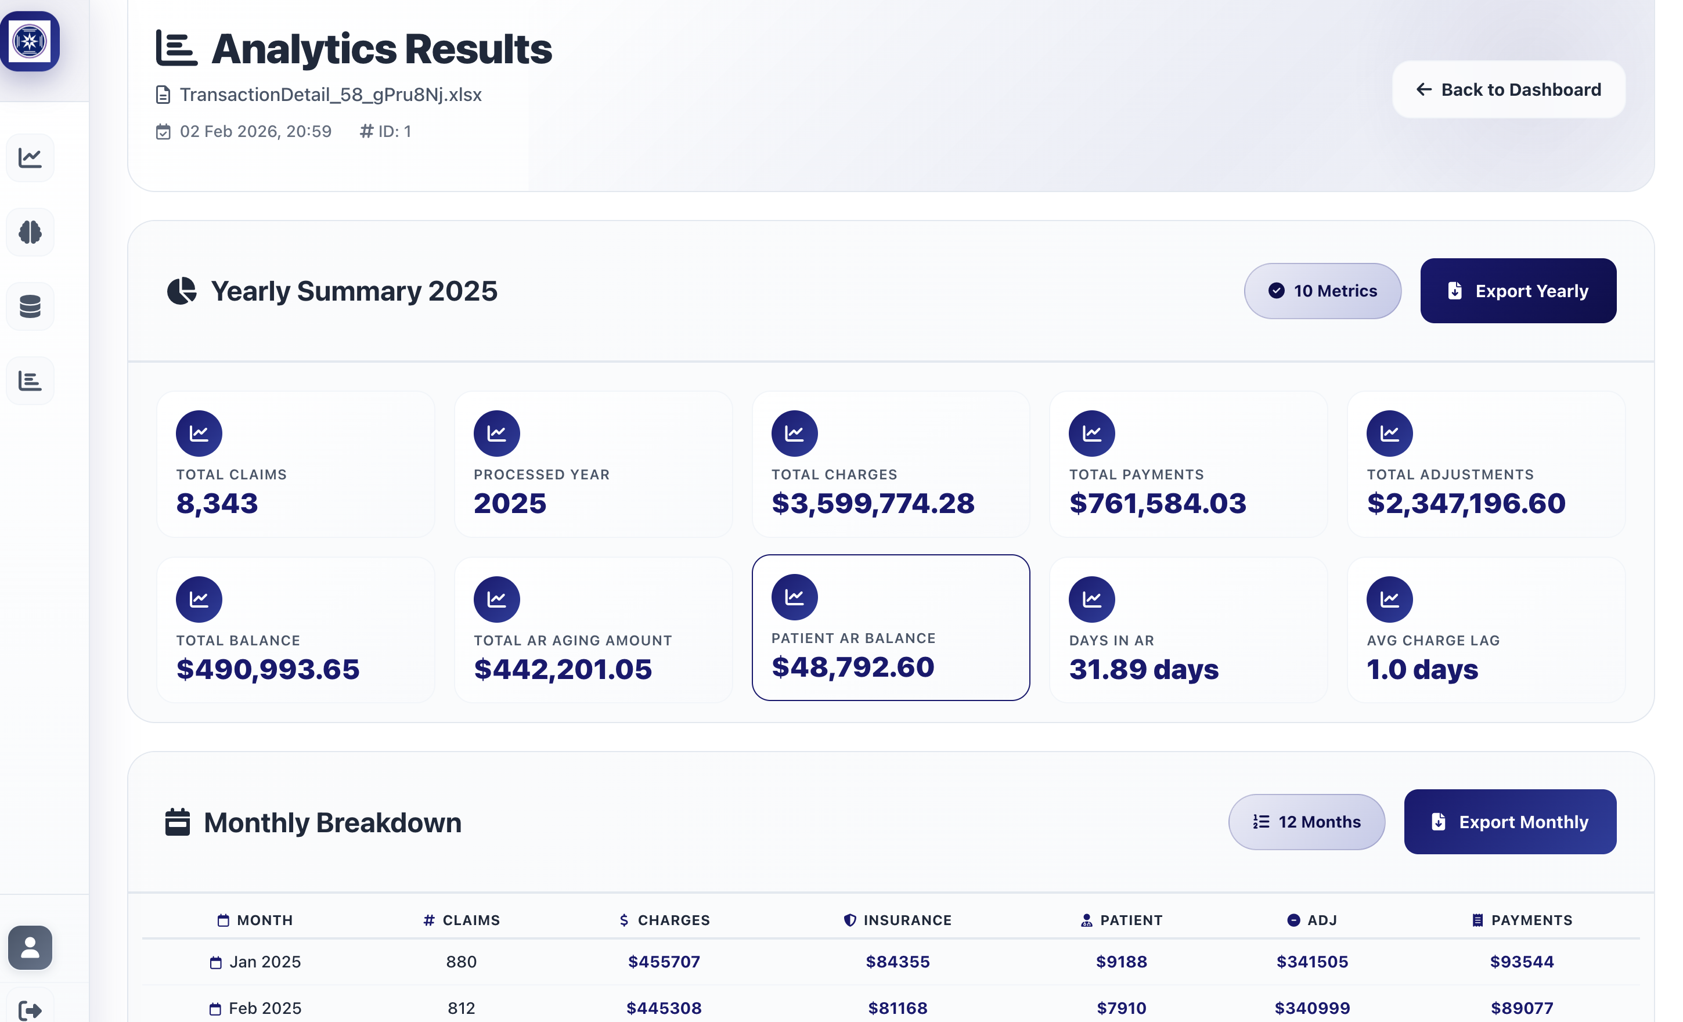This screenshot has width=1683, height=1022.
Task: Open TransactionDetail_58_gPru8Nj.xlsx file name
Action: tap(331, 95)
